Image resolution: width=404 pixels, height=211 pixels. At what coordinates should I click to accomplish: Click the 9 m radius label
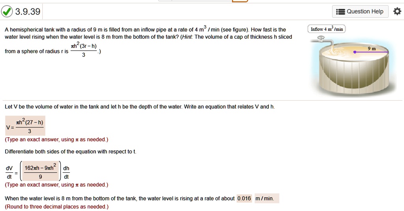(371, 48)
